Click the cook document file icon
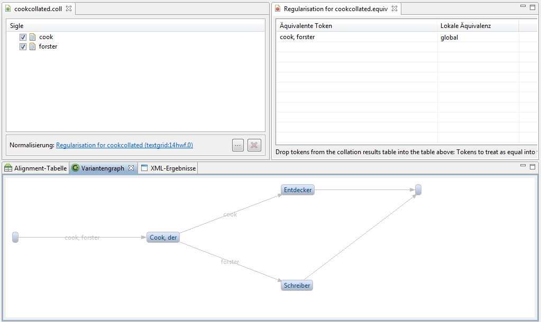The width and height of the screenshot is (541, 322). click(33, 37)
